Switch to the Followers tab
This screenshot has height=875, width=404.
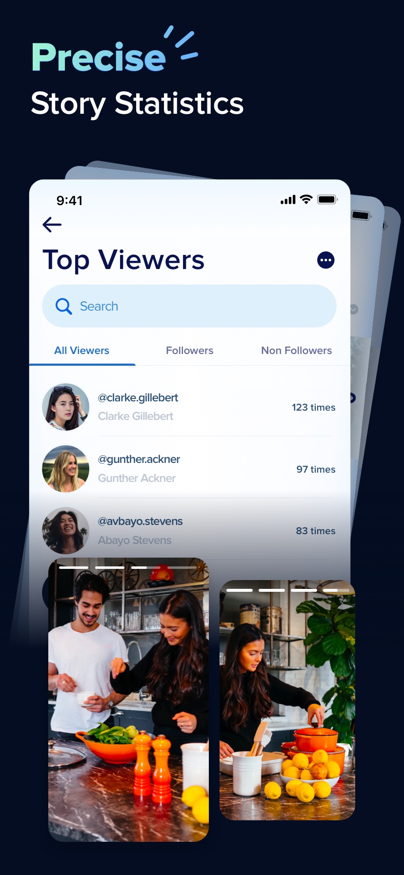tap(189, 351)
